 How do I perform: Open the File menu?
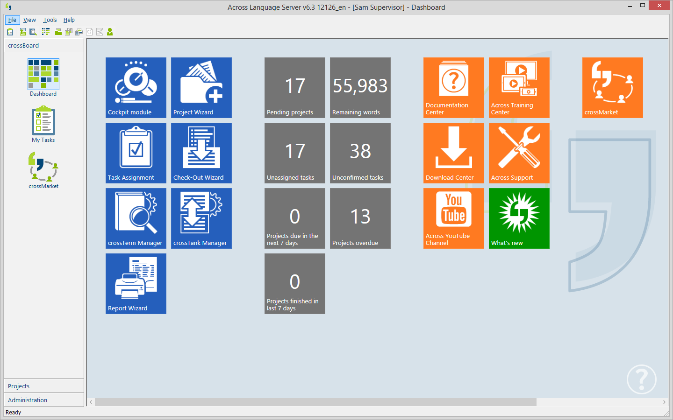(x=12, y=20)
